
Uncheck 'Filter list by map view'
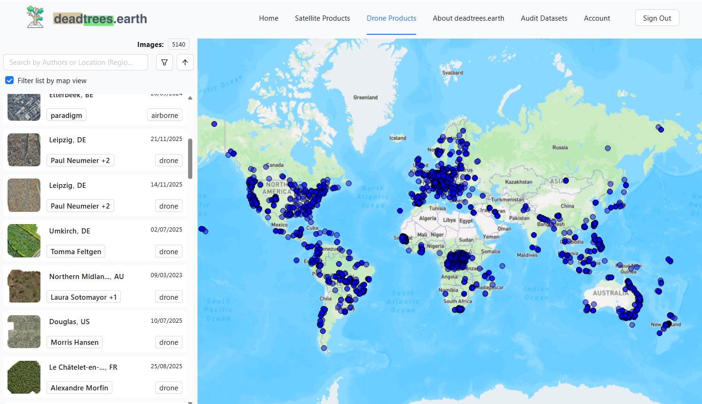click(x=9, y=80)
